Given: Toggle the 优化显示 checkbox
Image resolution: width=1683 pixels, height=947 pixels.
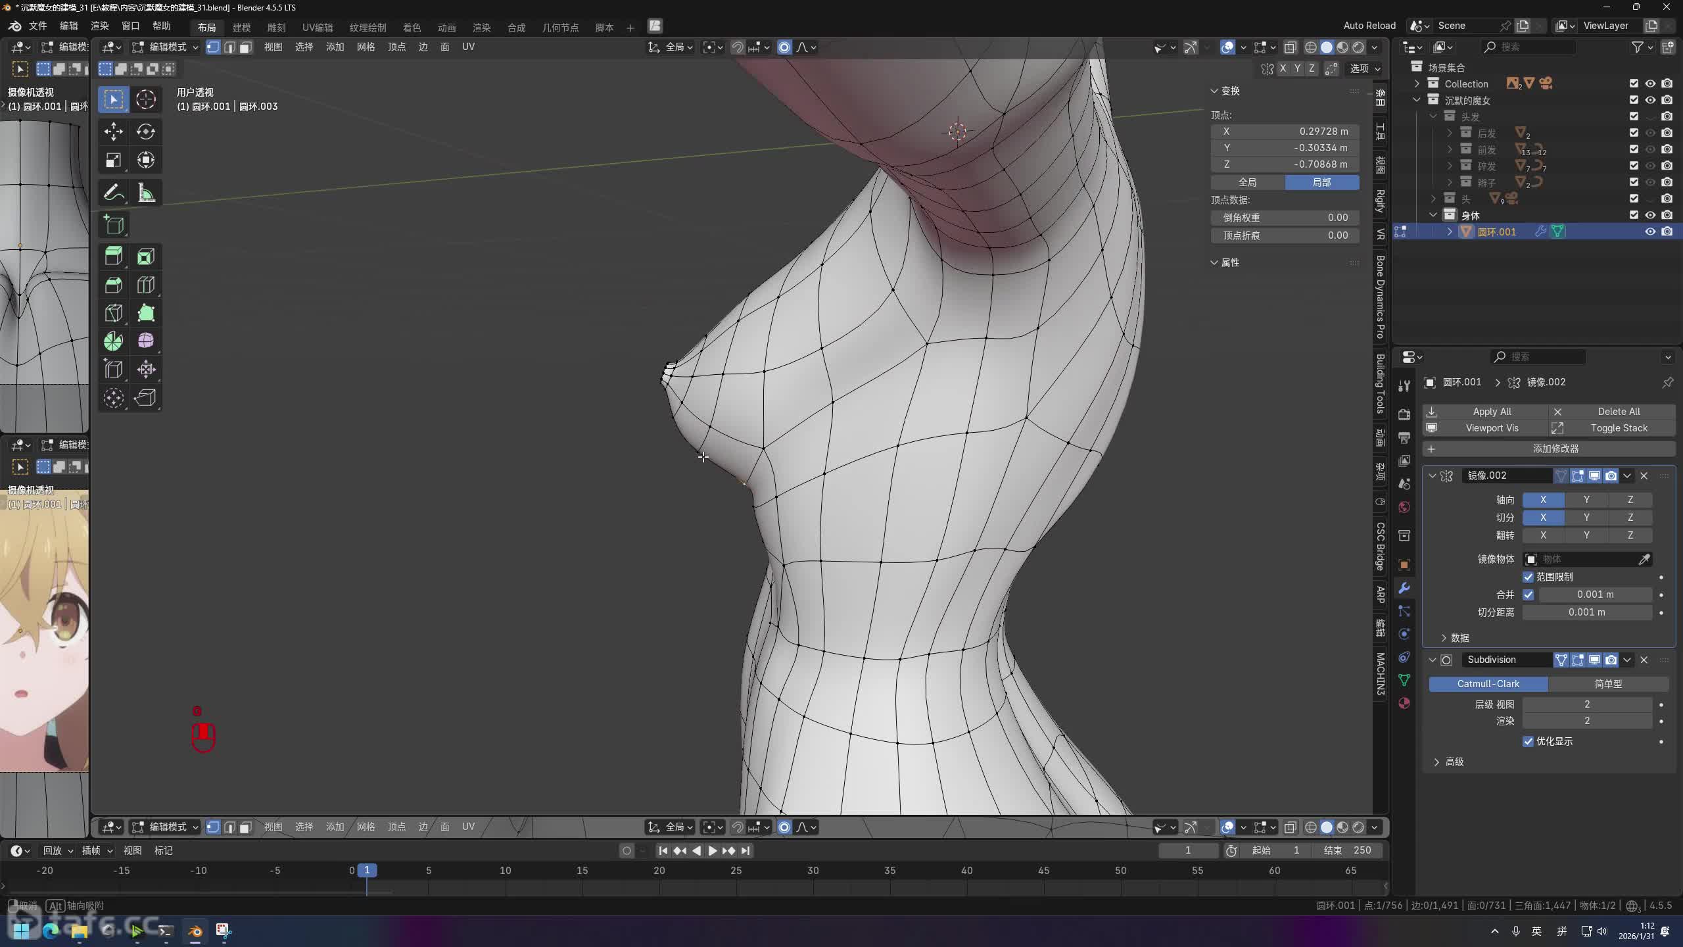Looking at the screenshot, I should [x=1528, y=741].
